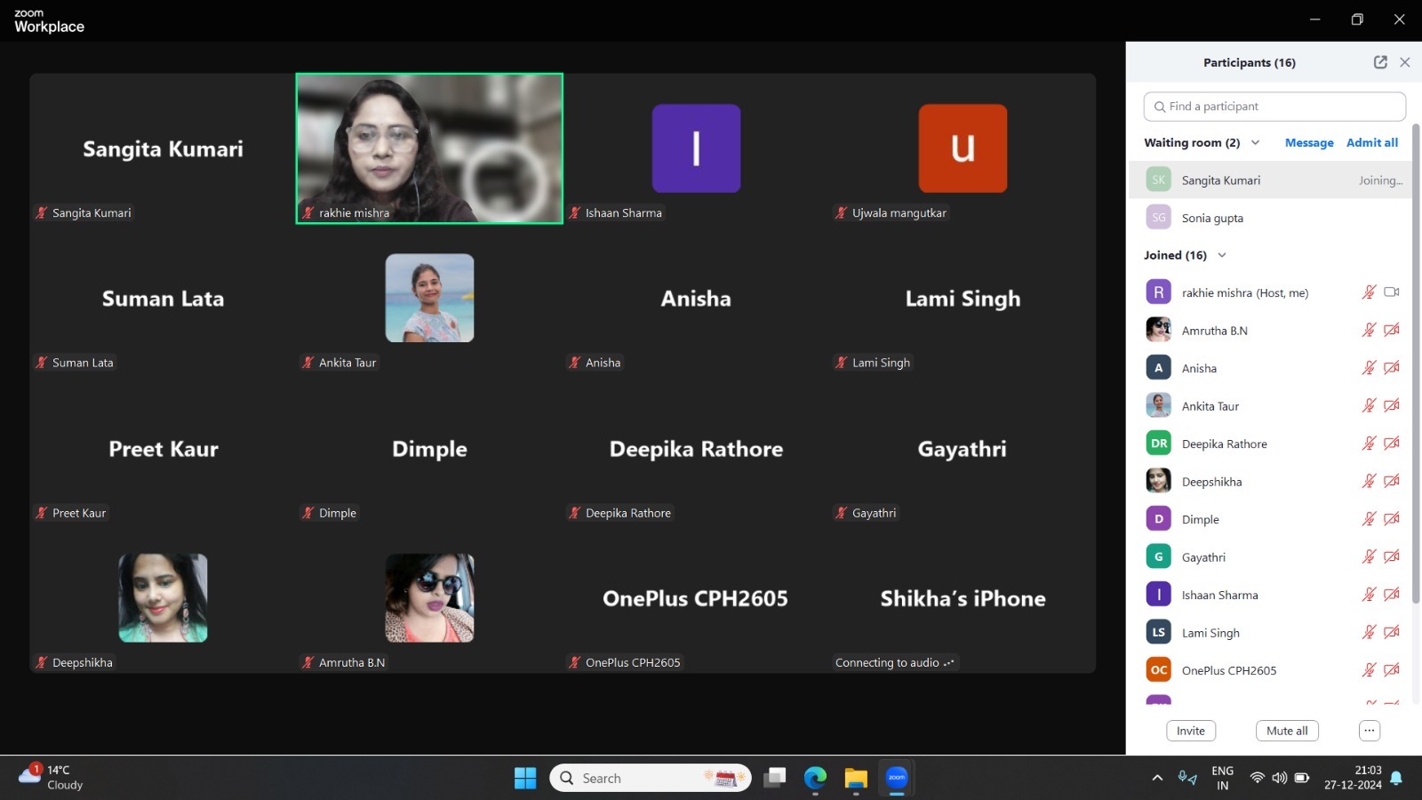Click Ankita Taur's profile picture tile
The height and width of the screenshot is (800, 1422).
click(429, 299)
